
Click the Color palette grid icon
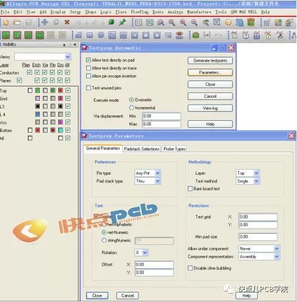[x=278, y=23]
